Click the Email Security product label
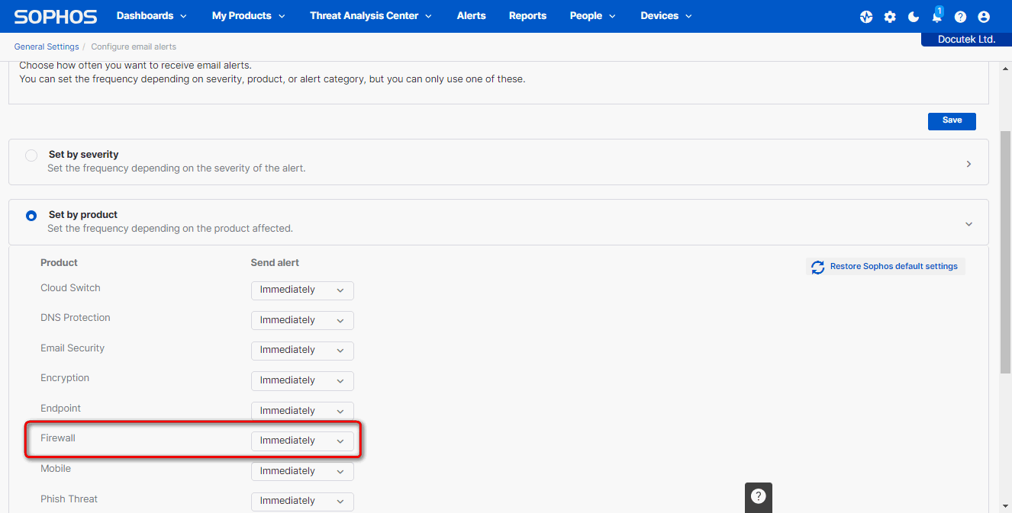This screenshot has width=1012, height=513. point(73,348)
